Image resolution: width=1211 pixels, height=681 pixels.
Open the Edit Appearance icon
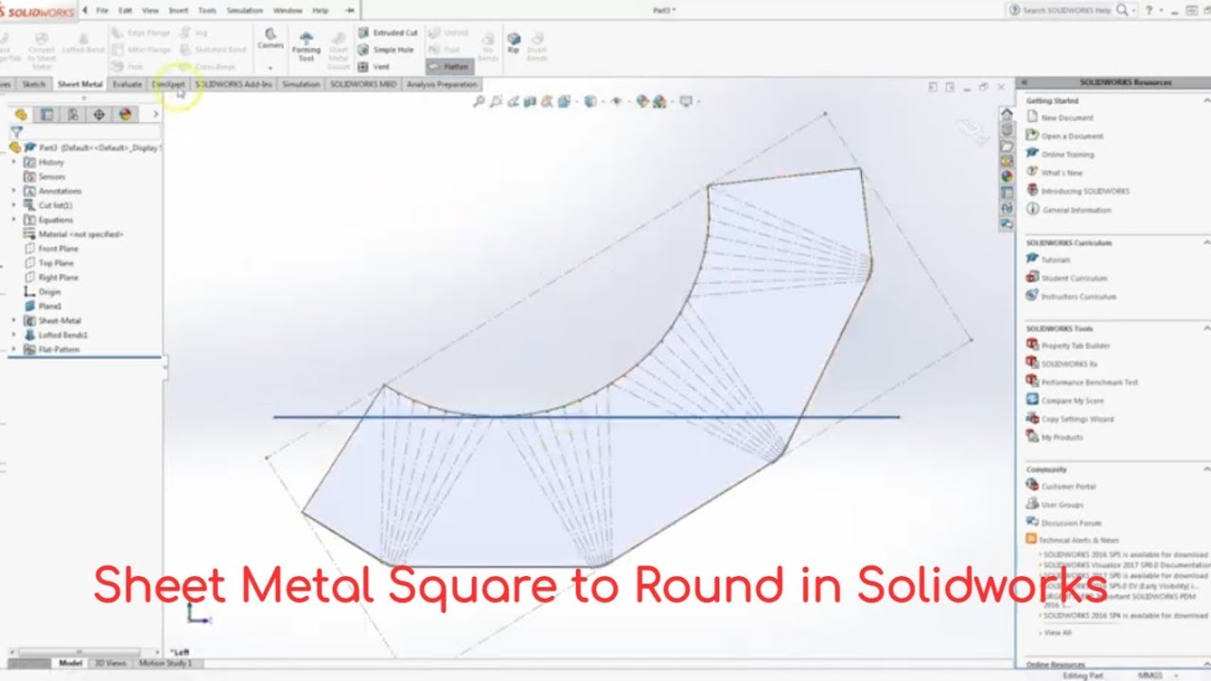click(x=641, y=101)
